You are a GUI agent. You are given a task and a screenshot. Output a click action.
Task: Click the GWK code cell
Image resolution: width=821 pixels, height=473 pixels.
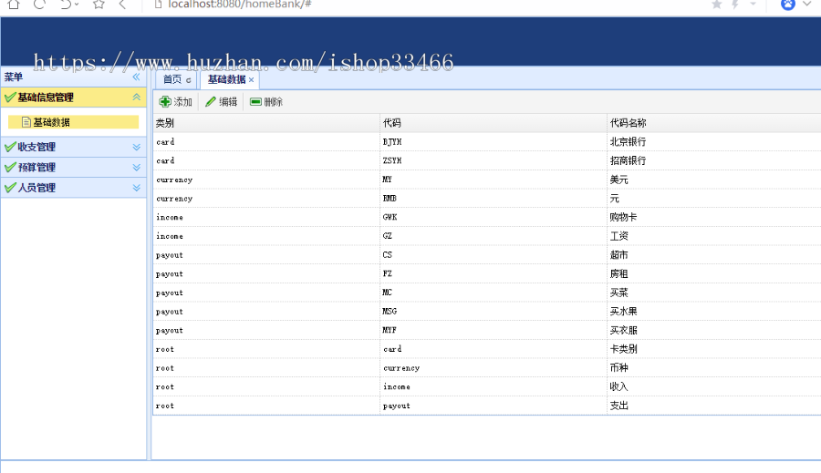[494, 217]
